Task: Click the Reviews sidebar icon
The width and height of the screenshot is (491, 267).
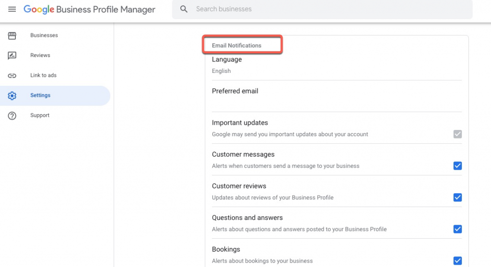Action: (12, 56)
